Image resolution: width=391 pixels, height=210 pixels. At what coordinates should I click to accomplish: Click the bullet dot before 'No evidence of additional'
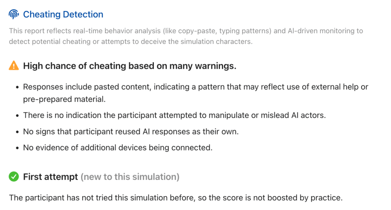[18, 147]
